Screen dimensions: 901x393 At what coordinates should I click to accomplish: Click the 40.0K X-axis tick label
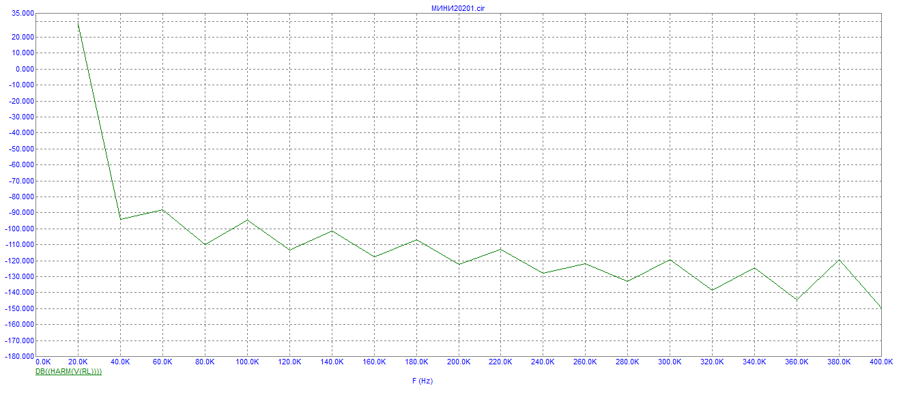(x=120, y=362)
